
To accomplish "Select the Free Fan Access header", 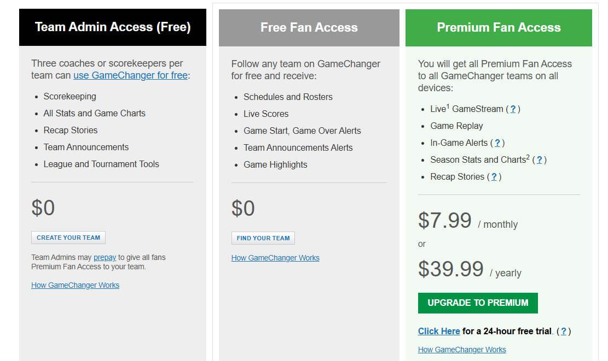I will point(309,26).
